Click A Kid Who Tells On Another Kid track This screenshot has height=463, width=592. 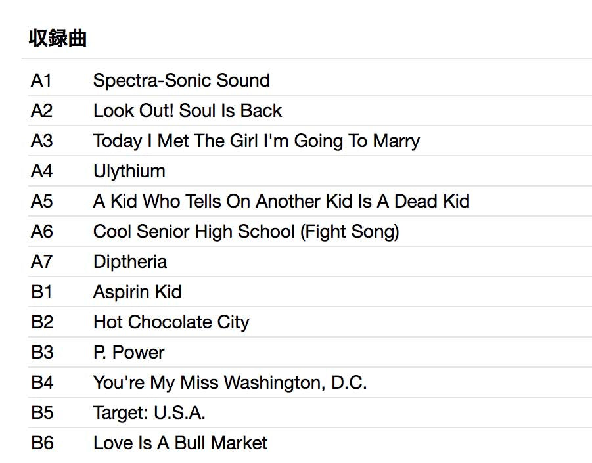[281, 201]
